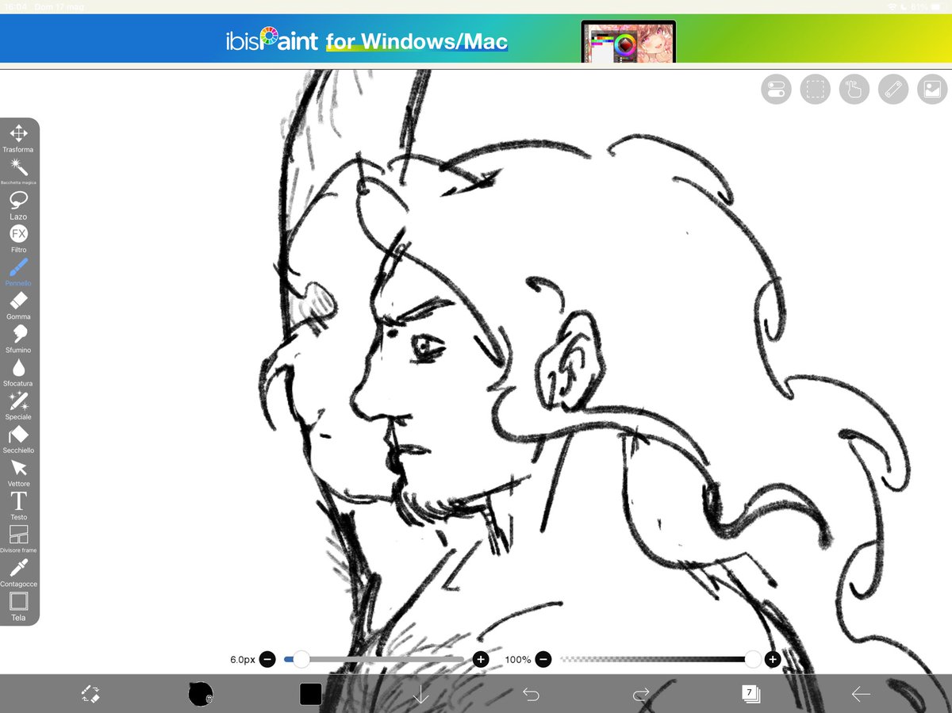Screen dimensions: 952x713
Task: Increase opacity with plus button
Action: [773, 659]
